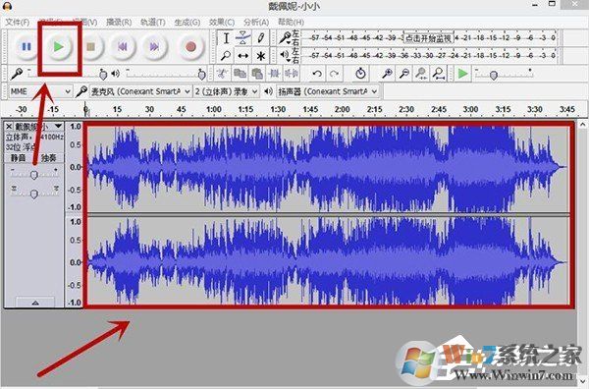Open the 效果(C) menu
The height and width of the screenshot is (389, 589).
point(222,23)
